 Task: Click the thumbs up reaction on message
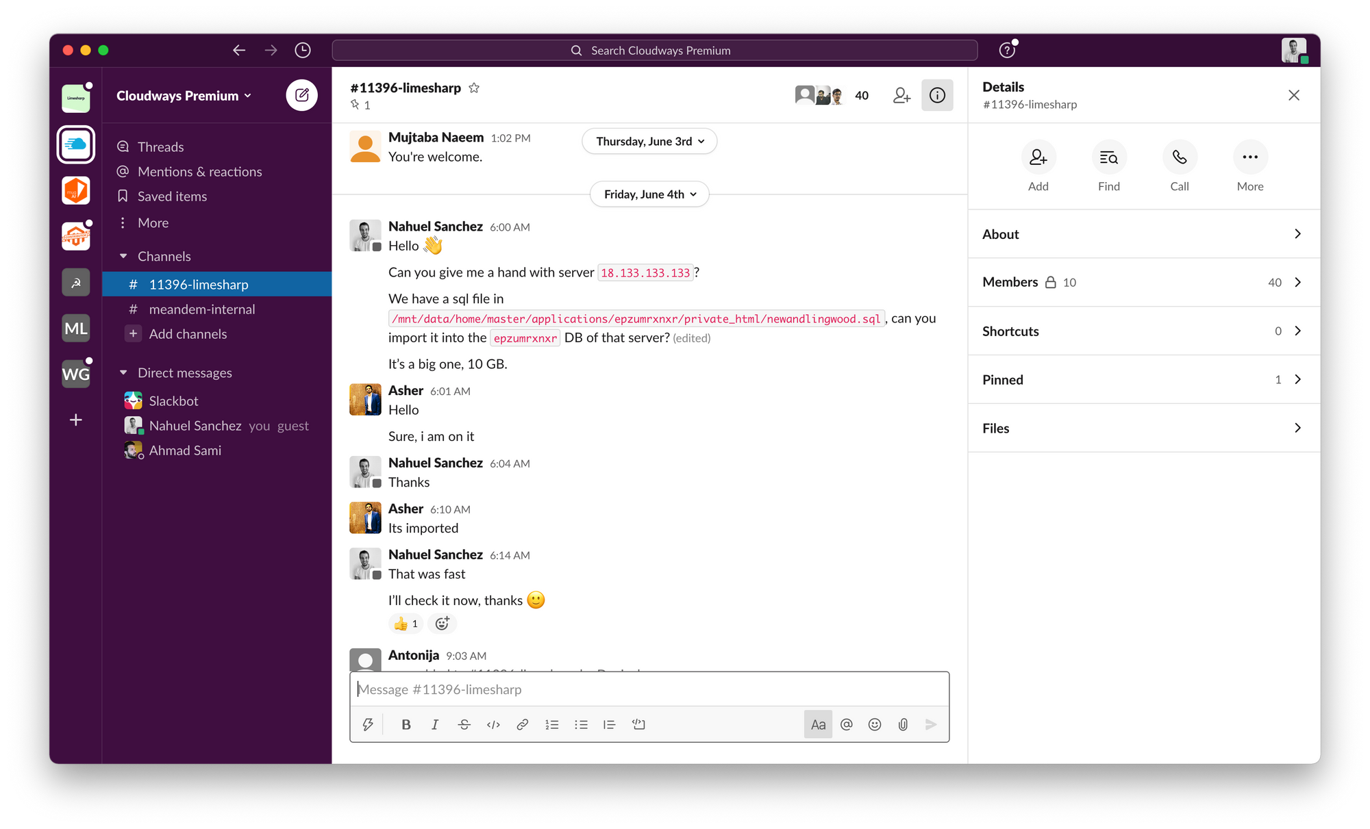coord(406,624)
